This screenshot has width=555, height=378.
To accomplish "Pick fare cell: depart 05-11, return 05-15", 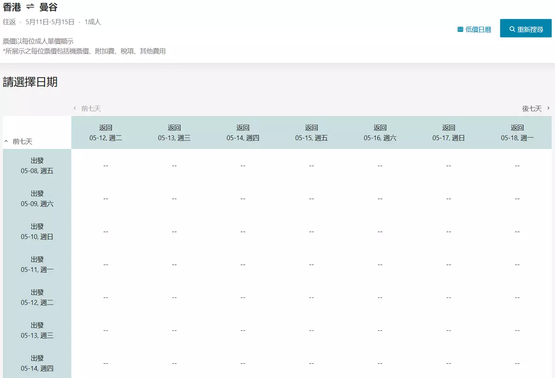I will click(311, 265).
